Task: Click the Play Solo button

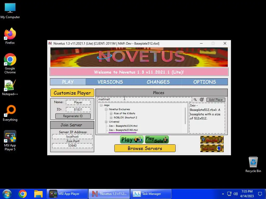Action: click(157, 140)
